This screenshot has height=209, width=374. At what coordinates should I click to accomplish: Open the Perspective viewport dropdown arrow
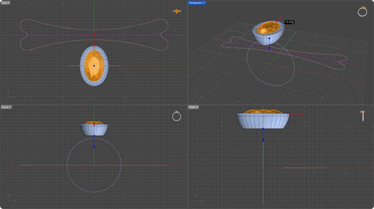point(205,3)
